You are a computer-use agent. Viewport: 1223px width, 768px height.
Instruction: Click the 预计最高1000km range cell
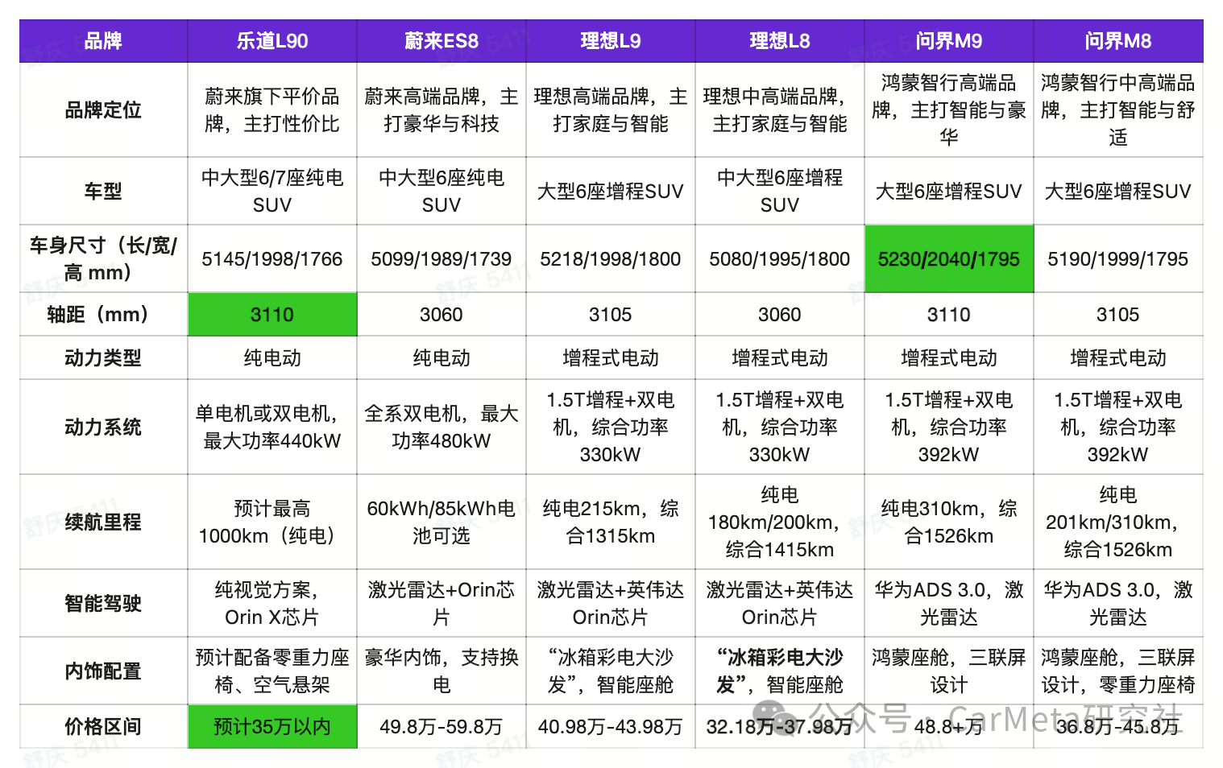click(272, 522)
